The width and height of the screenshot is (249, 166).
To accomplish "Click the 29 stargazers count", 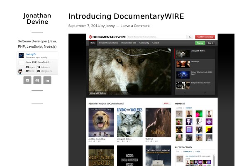I will 44,71.
